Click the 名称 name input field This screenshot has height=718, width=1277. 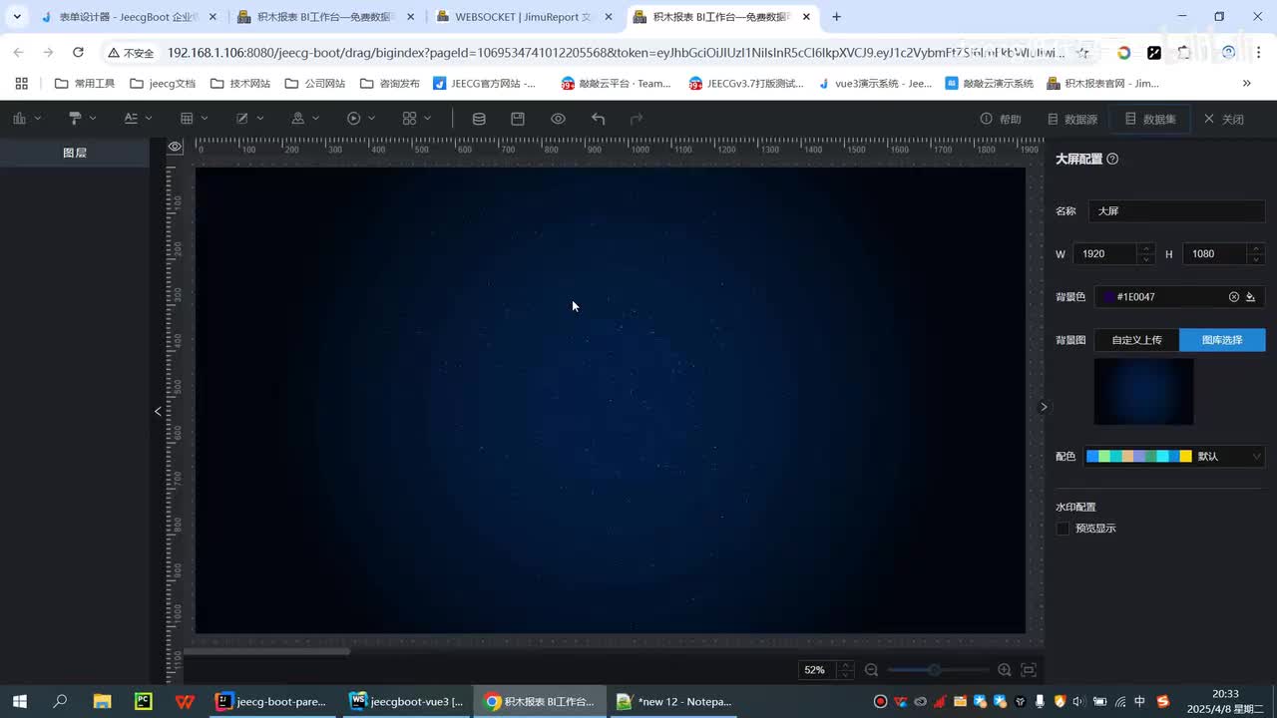(x=1177, y=211)
